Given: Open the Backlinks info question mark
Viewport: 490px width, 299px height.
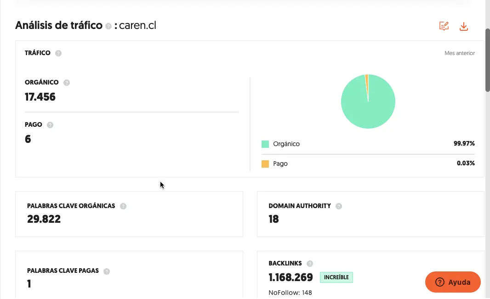Looking at the screenshot, I should tap(310, 264).
